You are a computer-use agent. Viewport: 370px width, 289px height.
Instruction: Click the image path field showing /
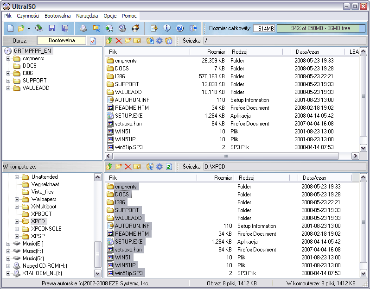coord(285,41)
